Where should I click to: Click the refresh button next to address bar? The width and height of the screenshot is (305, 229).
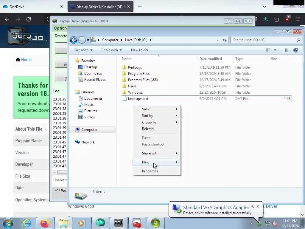225,40
